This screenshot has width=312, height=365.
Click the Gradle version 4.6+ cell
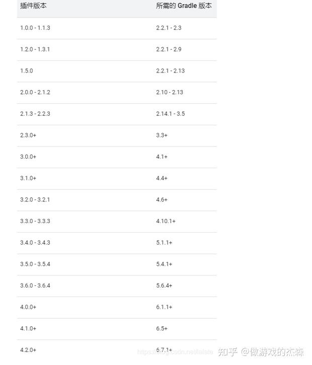[162, 200]
